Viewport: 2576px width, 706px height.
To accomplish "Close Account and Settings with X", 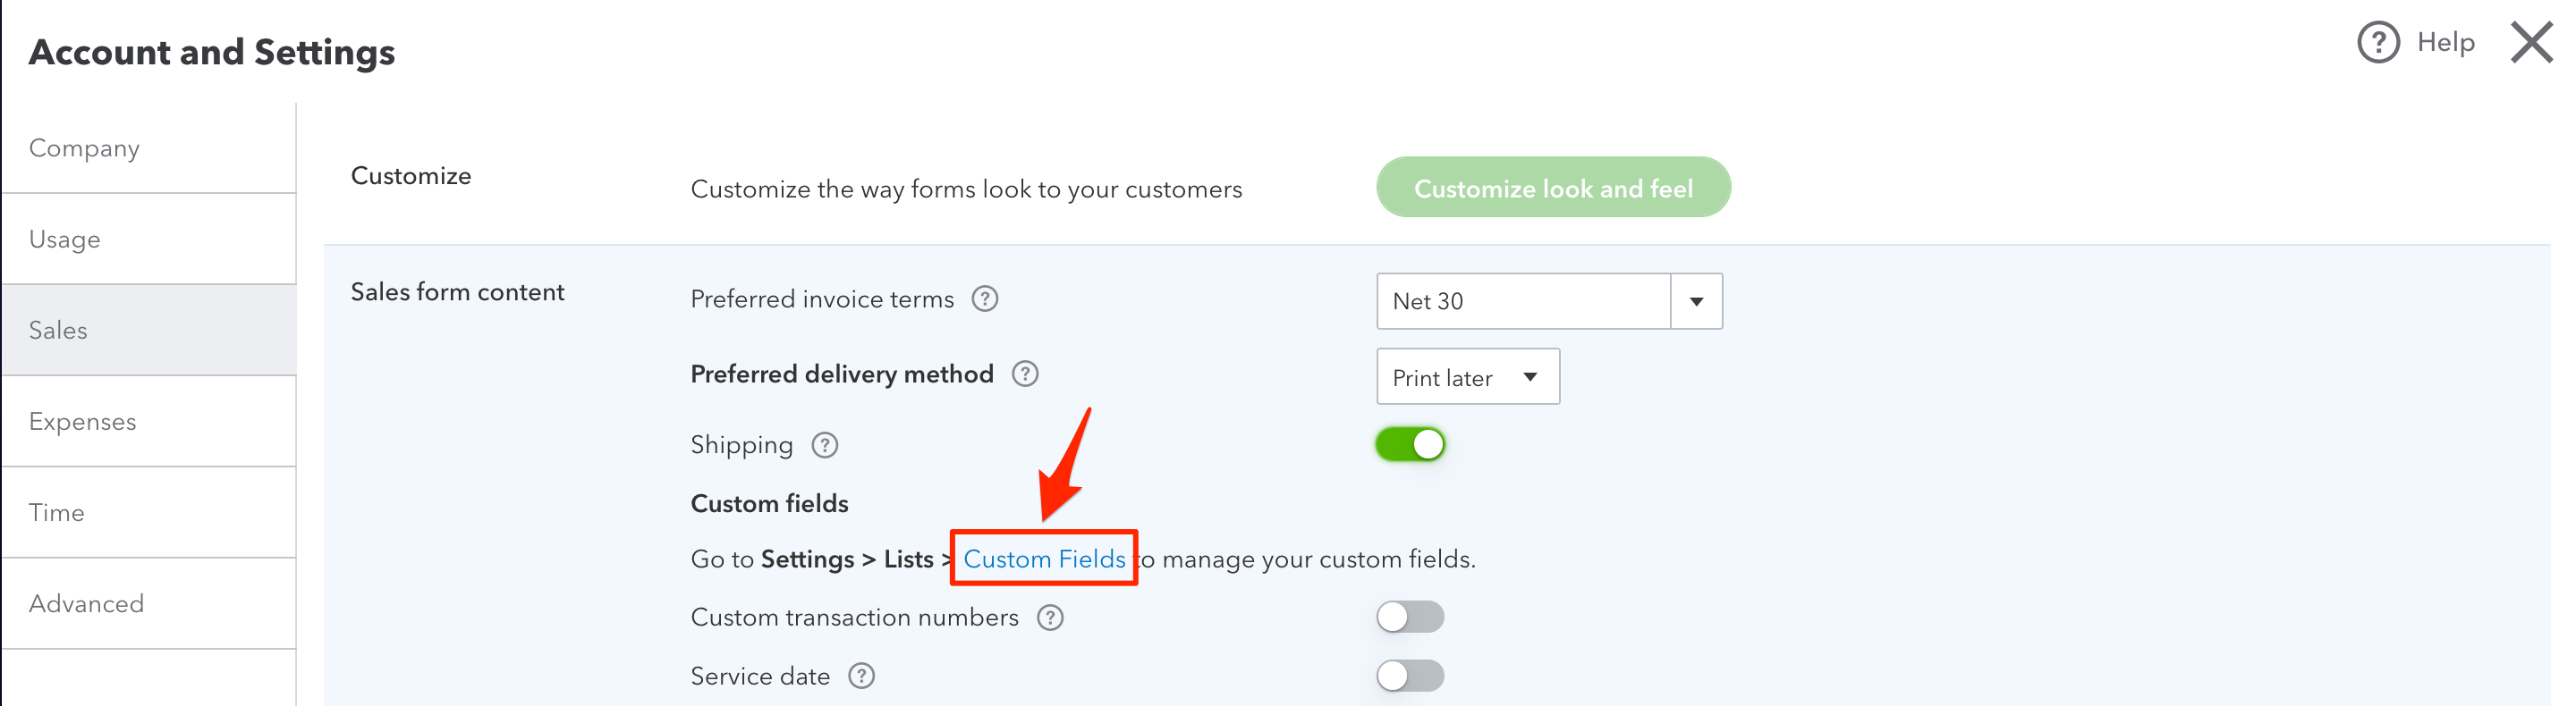I will [x=2531, y=43].
